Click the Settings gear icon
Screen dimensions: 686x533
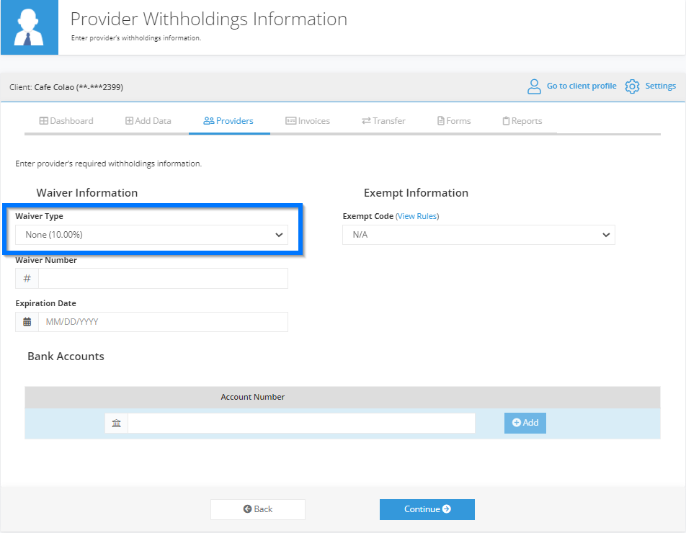(x=632, y=86)
